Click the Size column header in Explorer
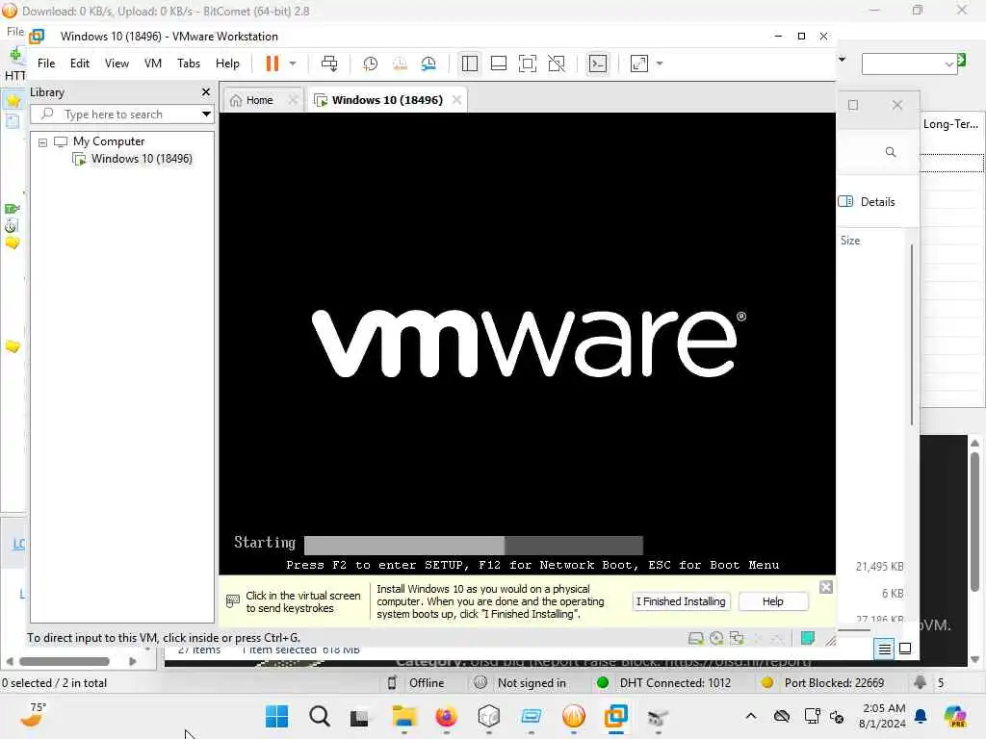Viewport: 986px width, 739px height. 850,241
